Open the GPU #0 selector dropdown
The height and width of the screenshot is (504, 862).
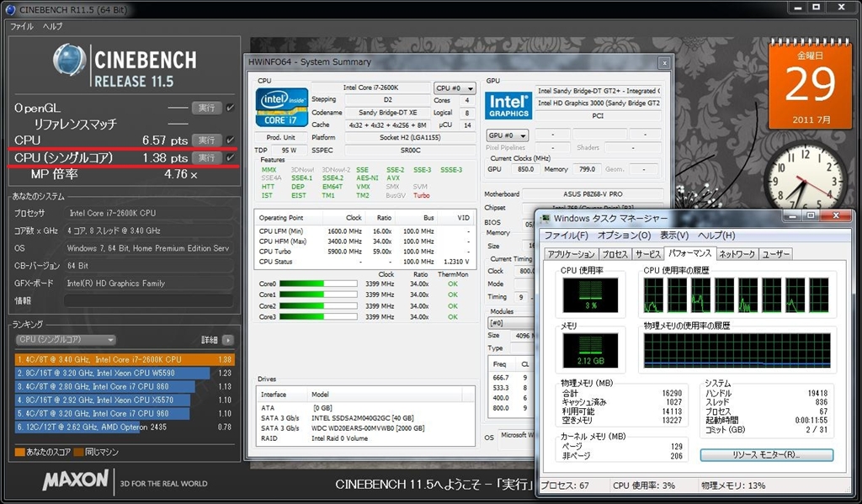pos(508,135)
